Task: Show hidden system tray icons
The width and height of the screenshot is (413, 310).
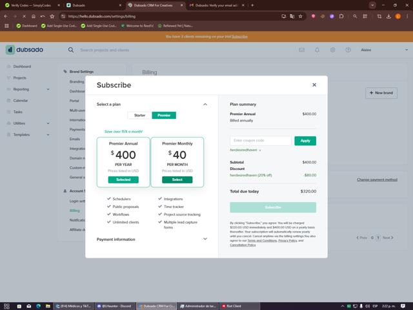Action: 343,306
